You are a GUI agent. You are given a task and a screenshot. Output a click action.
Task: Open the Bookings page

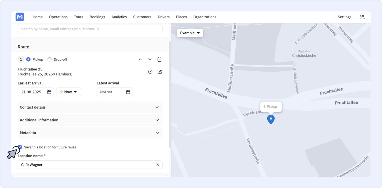coord(97,17)
